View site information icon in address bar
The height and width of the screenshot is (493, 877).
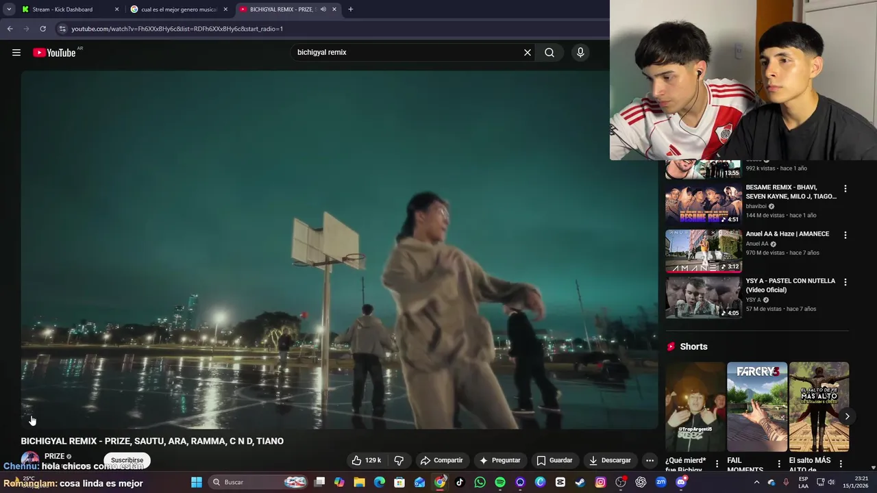click(62, 29)
